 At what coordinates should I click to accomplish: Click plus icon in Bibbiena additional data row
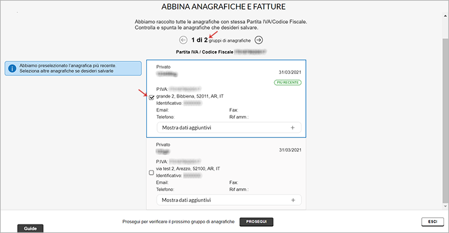tap(292, 127)
